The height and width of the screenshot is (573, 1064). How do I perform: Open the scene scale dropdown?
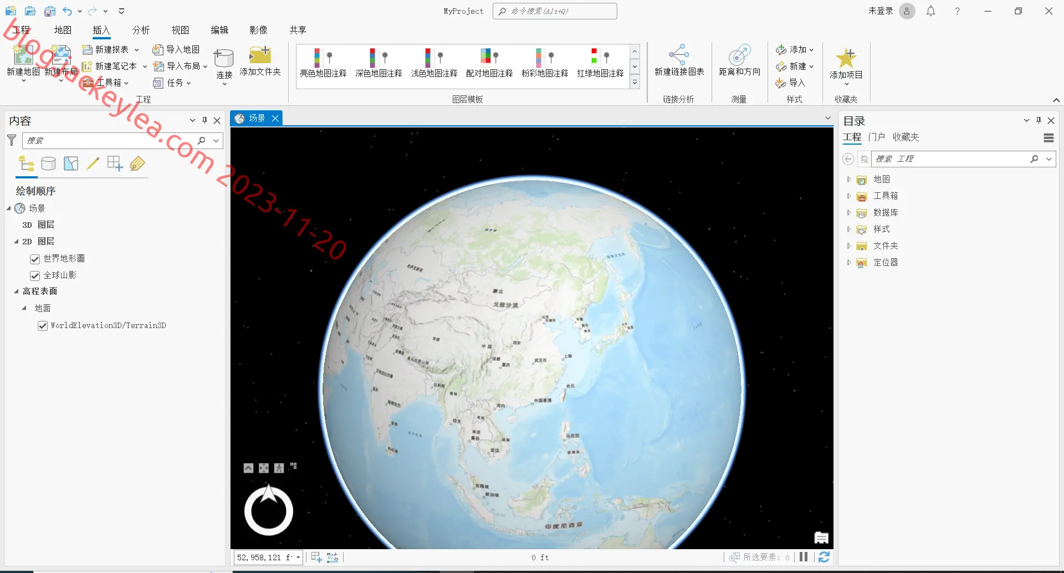pyautogui.click(x=298, y=557)
